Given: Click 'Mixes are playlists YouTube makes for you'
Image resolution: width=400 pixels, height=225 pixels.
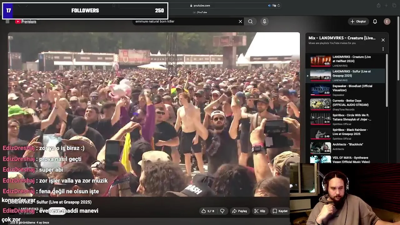Looking at the screenshot, I should [332, 43].
